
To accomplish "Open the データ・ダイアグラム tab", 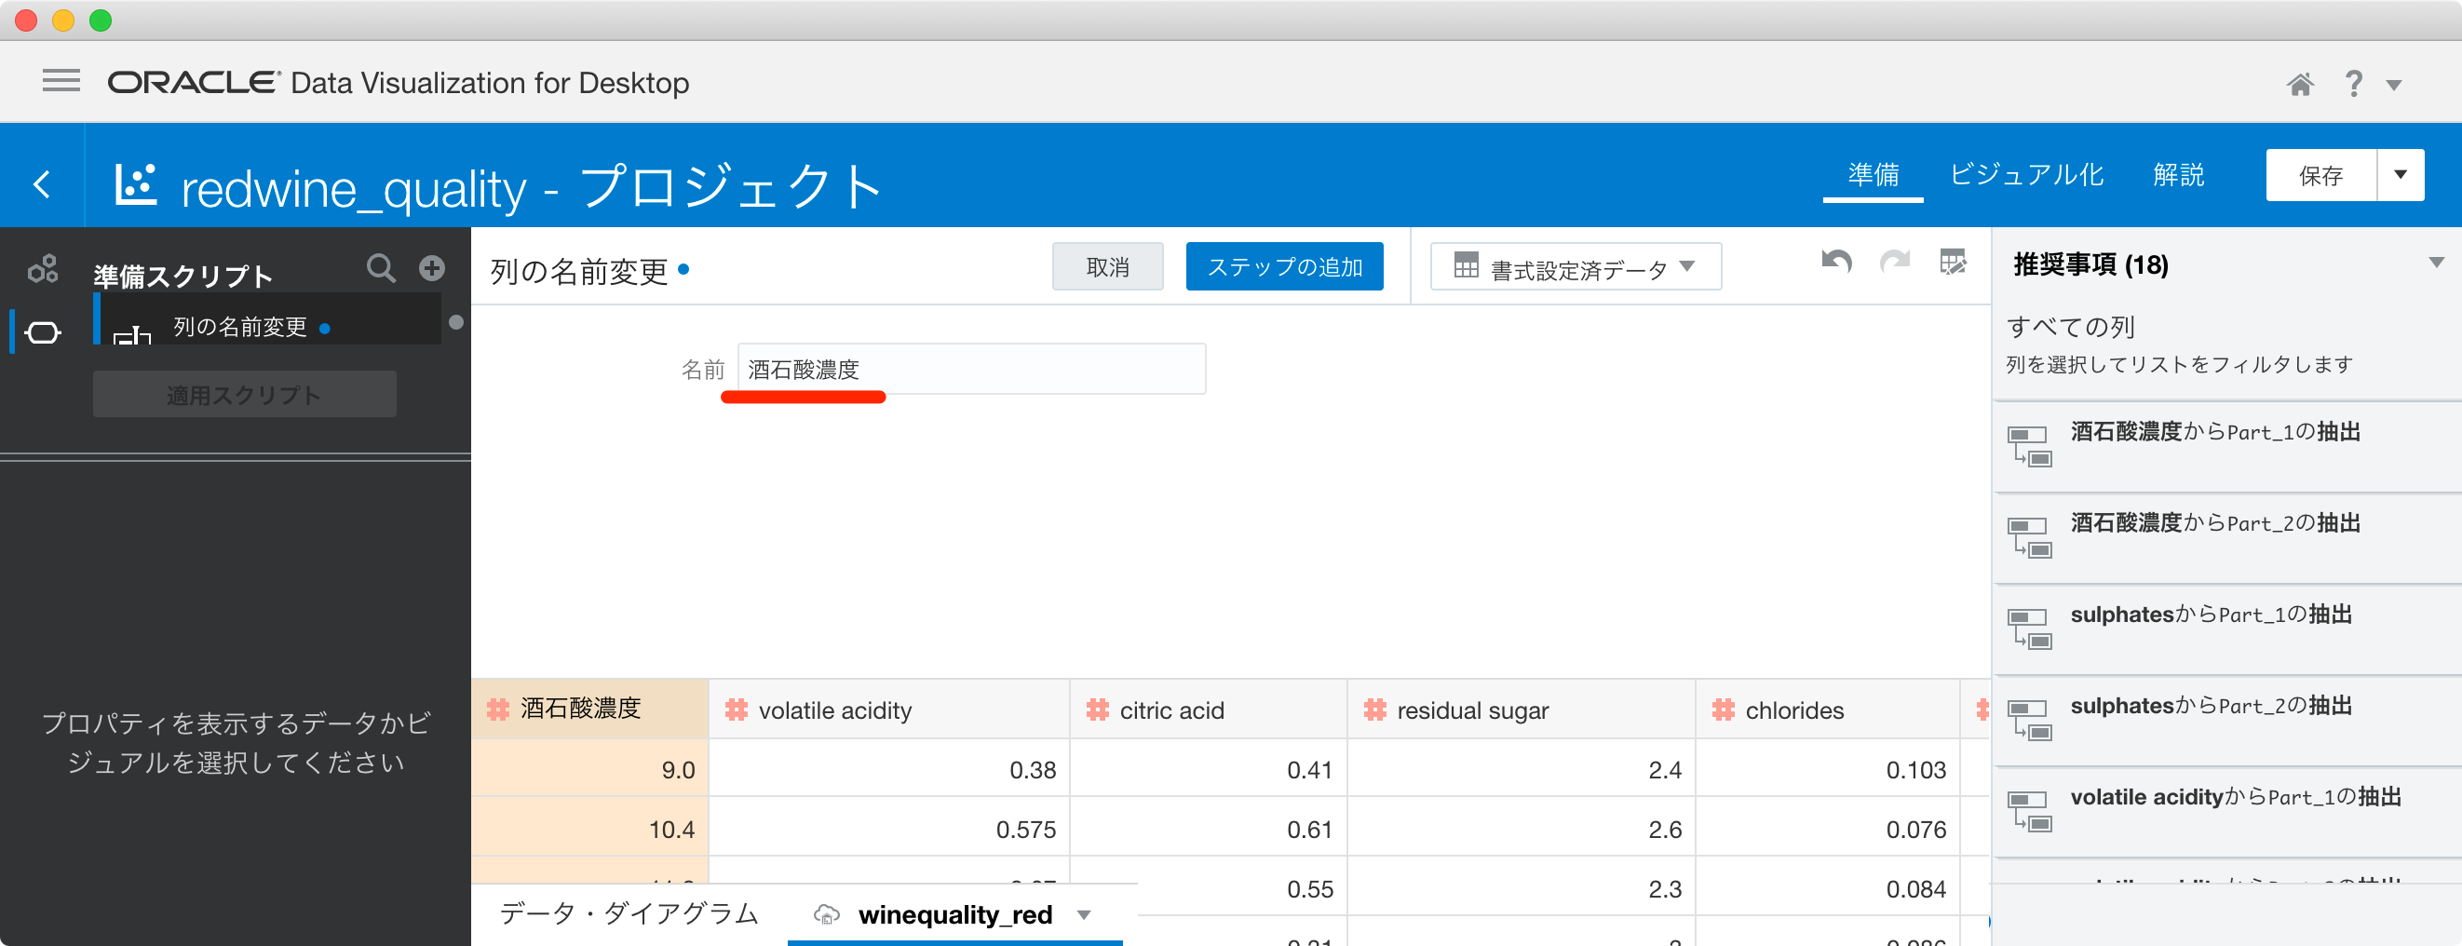I will coord(629,913).
